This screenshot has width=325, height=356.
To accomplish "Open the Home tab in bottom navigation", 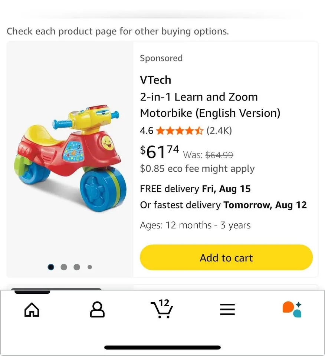I will tap(32, 310).
